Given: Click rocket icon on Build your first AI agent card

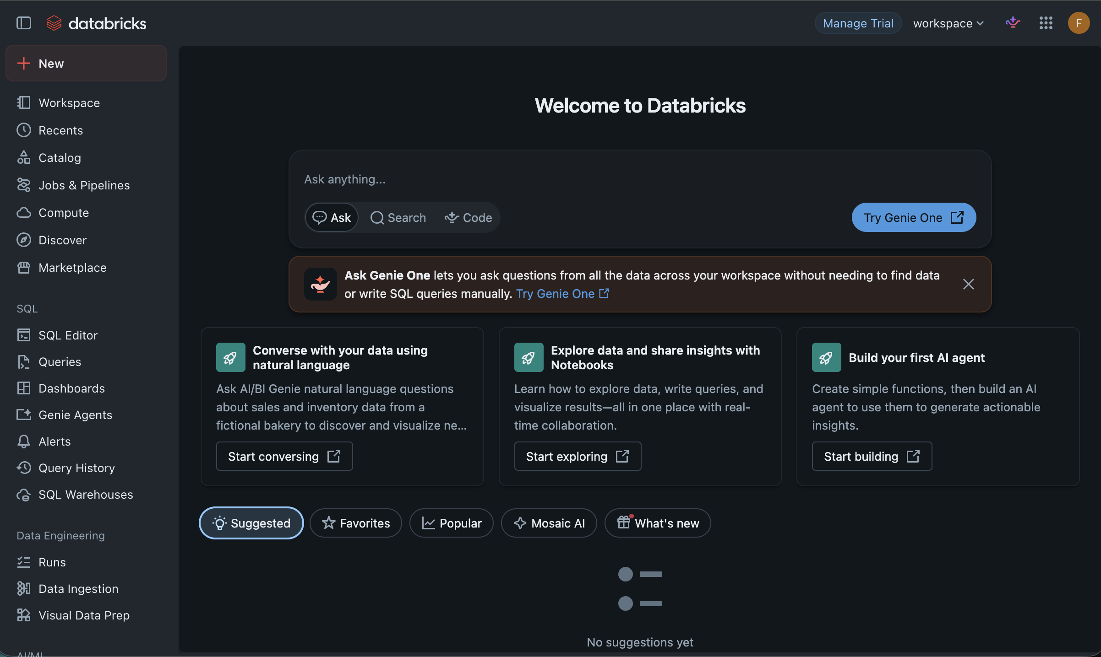Looking at the screenshot, I should (826, 357).
